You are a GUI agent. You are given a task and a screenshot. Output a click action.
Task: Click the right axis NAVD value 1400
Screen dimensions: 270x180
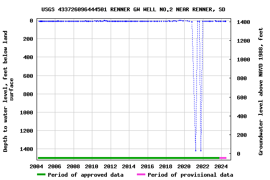click(243, 22)
